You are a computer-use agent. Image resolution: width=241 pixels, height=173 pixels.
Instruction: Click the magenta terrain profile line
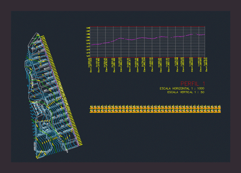click(x=148, y=38)
